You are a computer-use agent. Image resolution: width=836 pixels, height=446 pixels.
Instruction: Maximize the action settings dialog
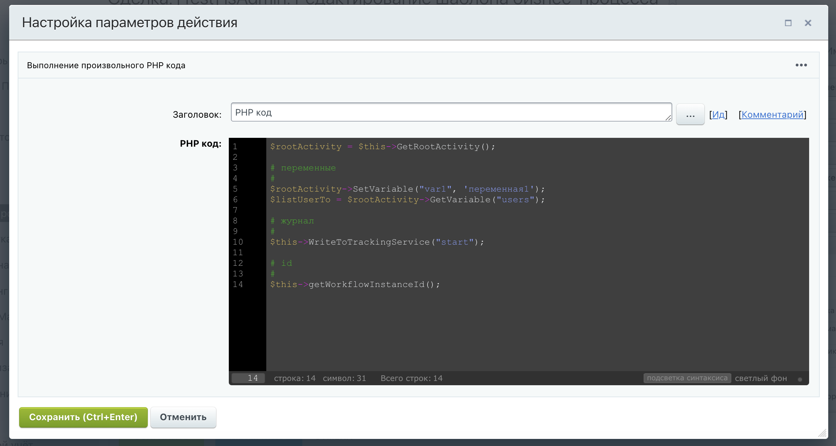[788, 23]
